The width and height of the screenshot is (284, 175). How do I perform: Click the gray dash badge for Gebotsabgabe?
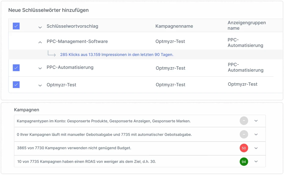[244, 134]
